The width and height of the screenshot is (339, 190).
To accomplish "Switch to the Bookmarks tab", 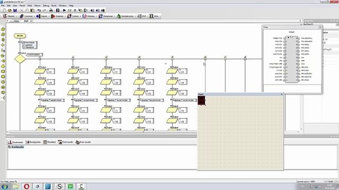I will 15,142.
